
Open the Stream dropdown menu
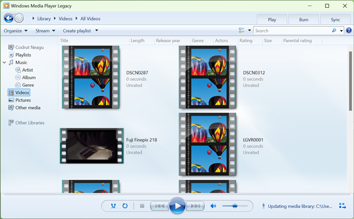(x=45, y=31)
